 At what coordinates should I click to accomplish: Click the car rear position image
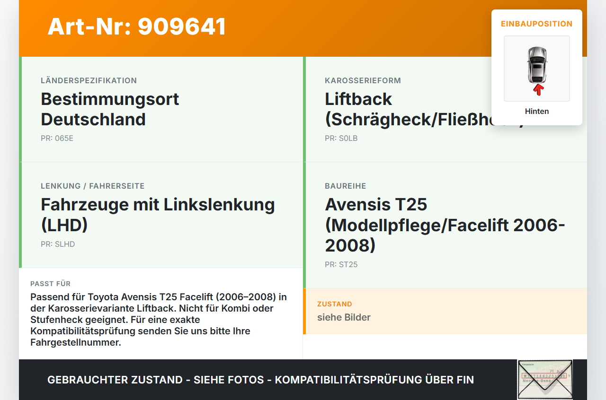coord(537,69)
